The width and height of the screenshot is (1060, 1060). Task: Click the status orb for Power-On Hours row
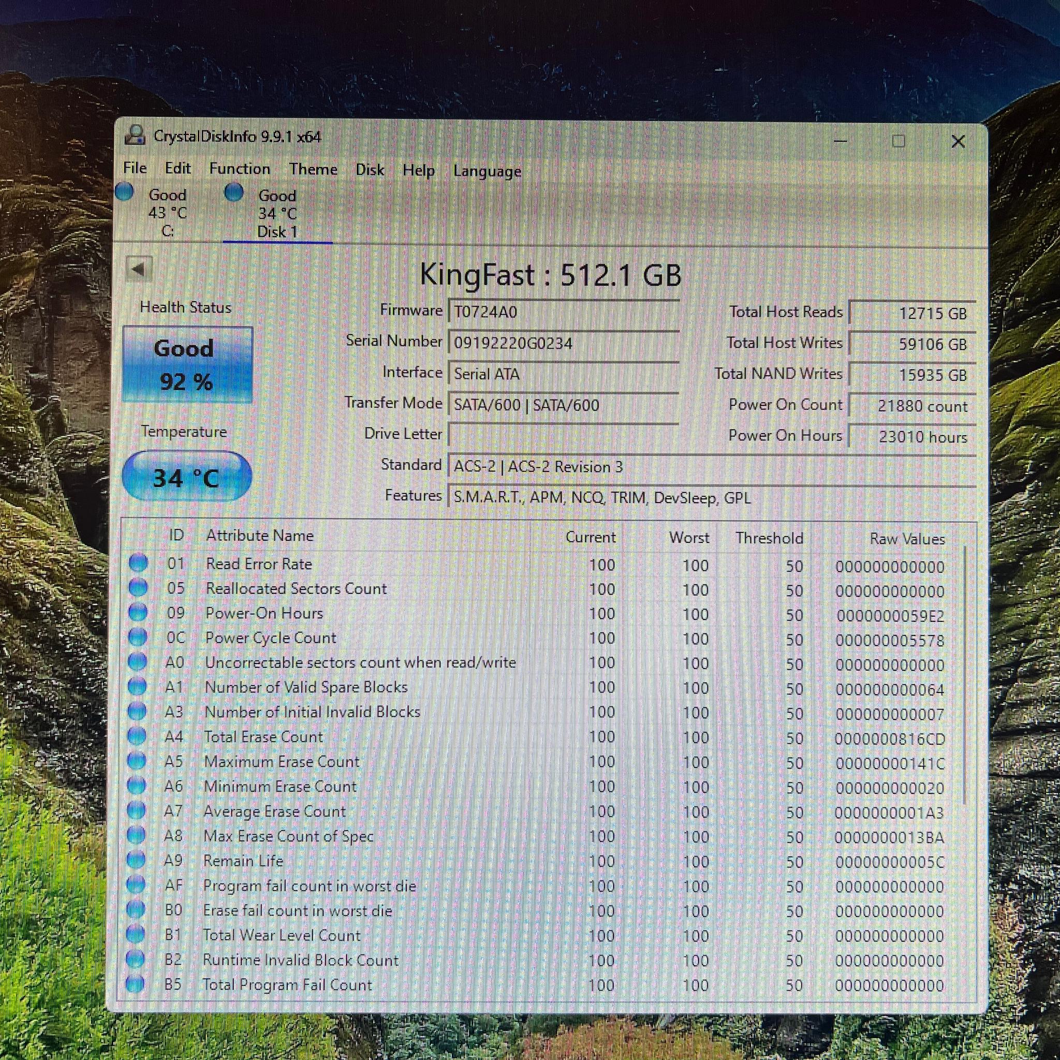tap(138, 612)
